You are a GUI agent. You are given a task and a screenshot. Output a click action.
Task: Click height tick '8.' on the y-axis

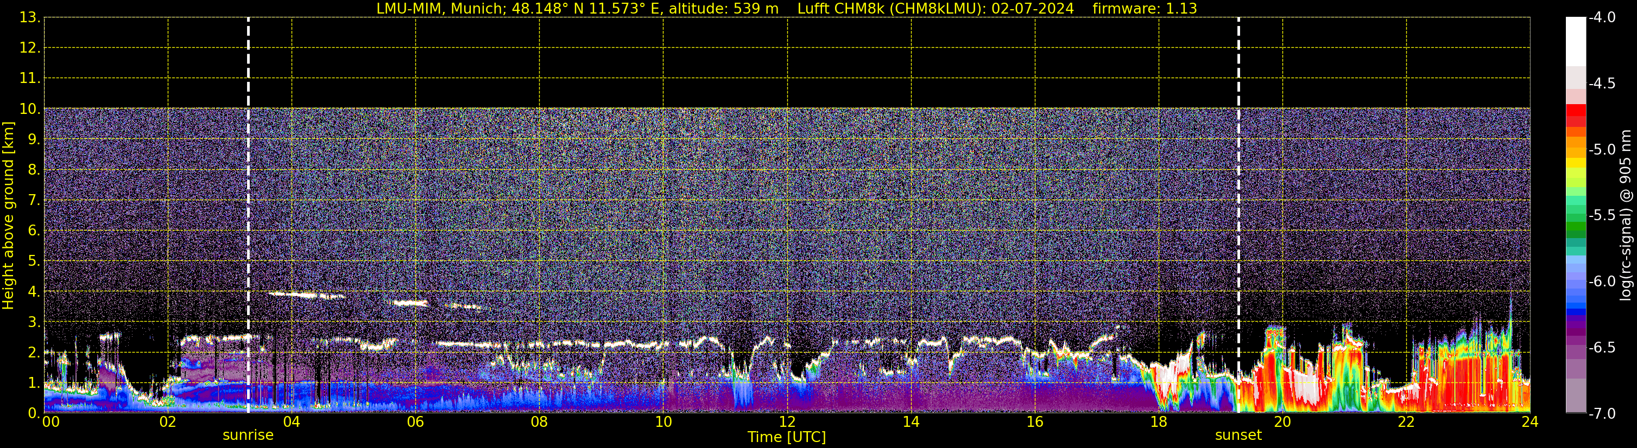click(x=34, y=170)
